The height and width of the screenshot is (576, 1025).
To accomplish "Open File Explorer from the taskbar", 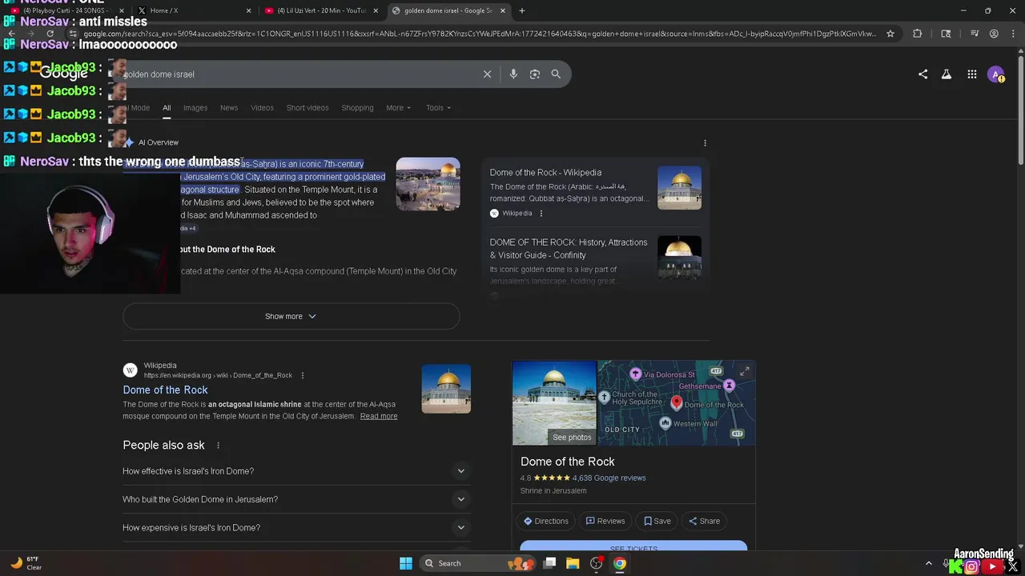I will (x=573, y=563).
